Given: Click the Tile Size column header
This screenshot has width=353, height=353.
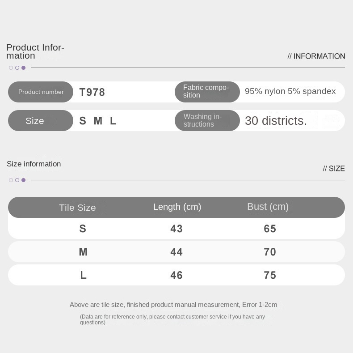Looking at the screenshot, I should 77,208.
